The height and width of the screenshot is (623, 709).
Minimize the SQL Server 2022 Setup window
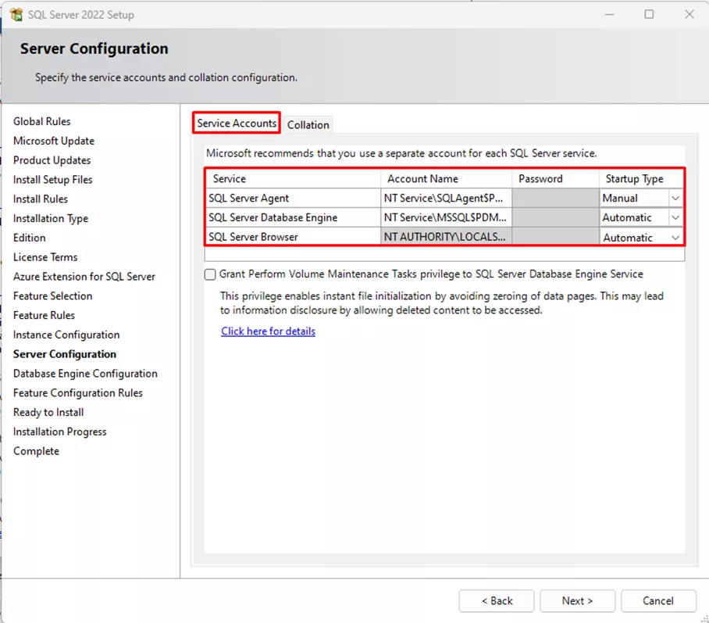(609, 15)
